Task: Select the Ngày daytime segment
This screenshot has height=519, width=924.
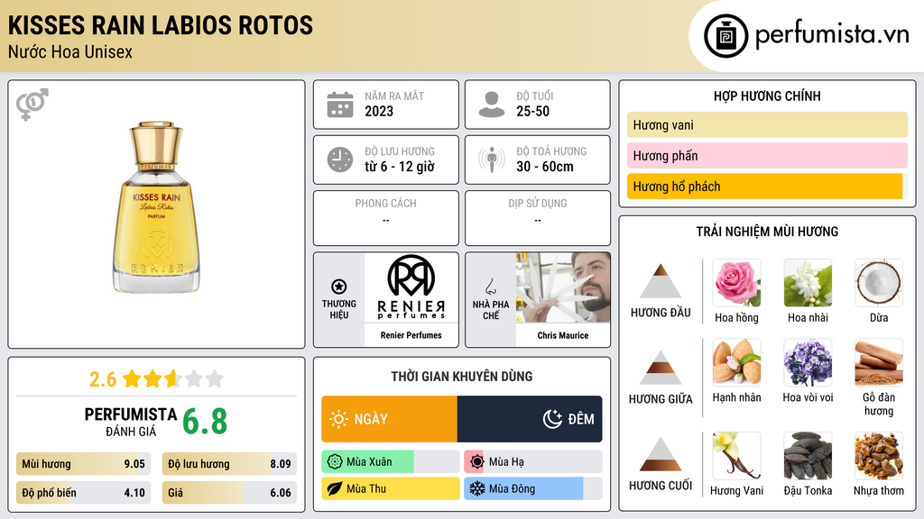Action: pyautogui.click(x=389, y=419)
